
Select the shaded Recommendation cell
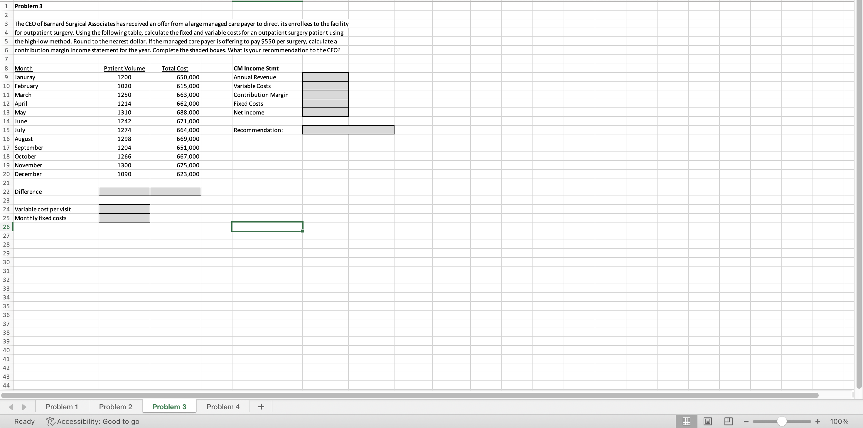tap(348, 130)
